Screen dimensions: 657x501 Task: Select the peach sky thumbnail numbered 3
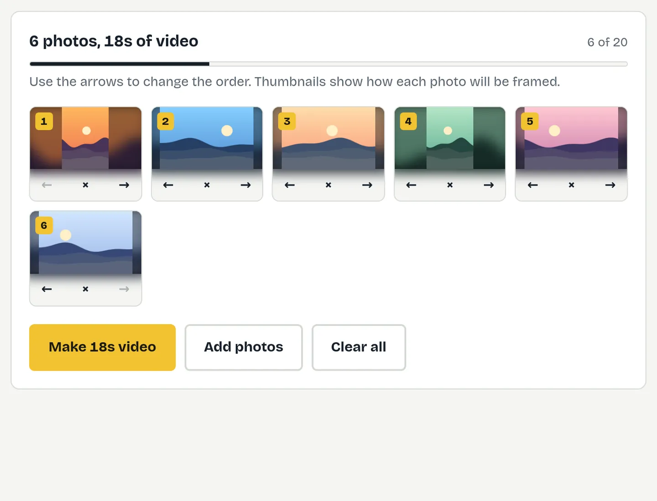(x=328, y=138)
